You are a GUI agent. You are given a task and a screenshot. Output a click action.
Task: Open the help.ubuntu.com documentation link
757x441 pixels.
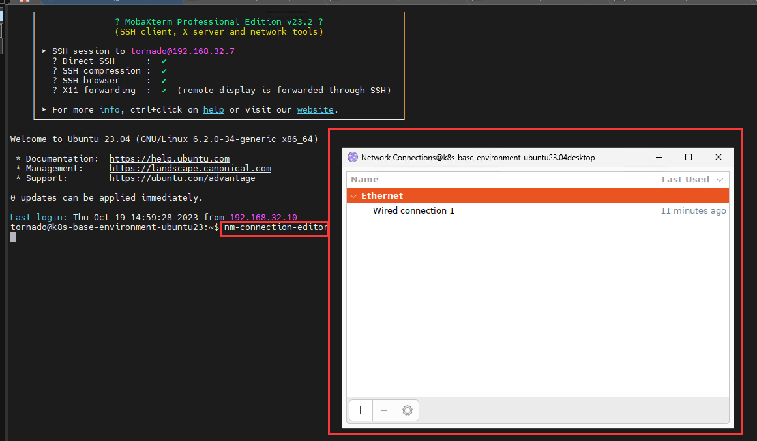[169, 158]
